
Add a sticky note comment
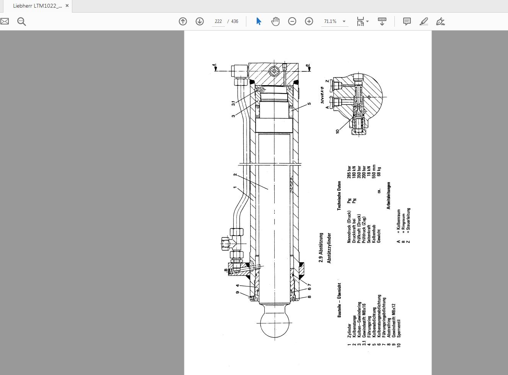[x=407, y=21]
